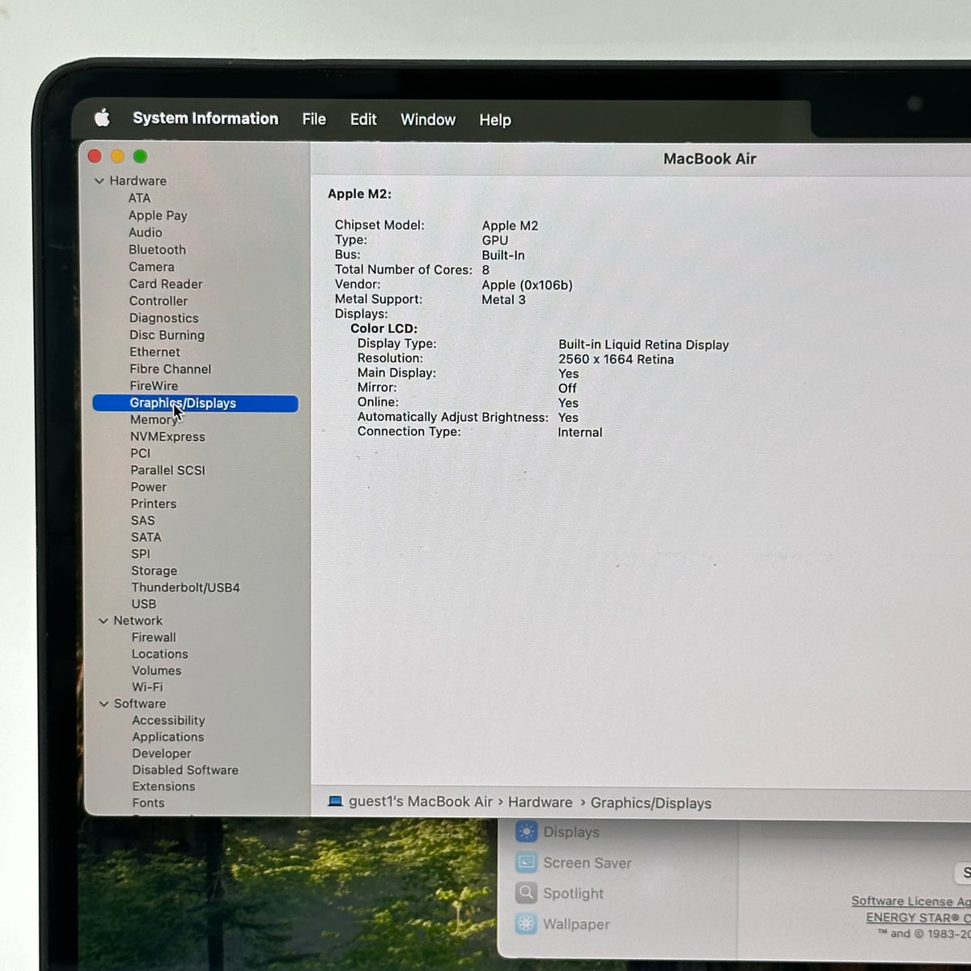Viewport: 971px width, 971px height.
Task: Click the '2560 x 1664 Retina' resolution value
Action: click(616, 359)
